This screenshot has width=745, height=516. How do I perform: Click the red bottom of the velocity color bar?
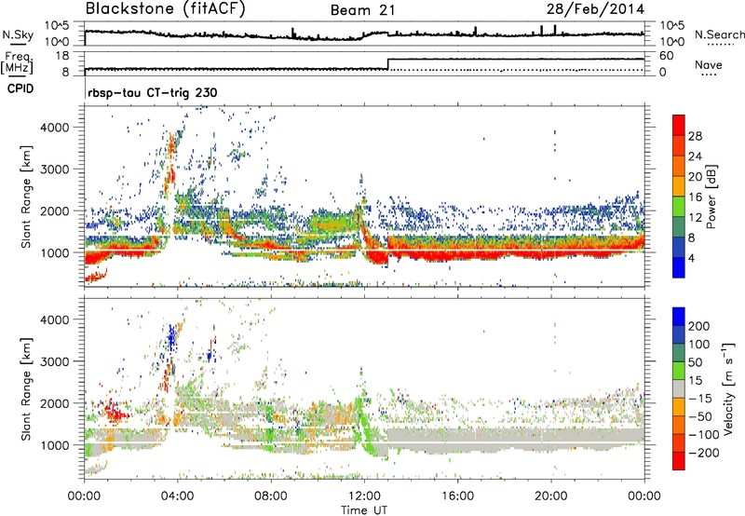679,461
